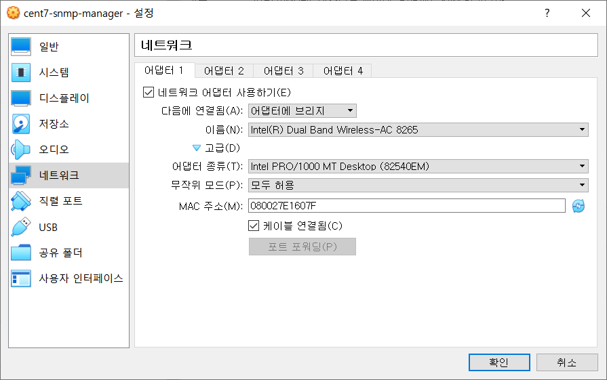Viewport: 607px width, 380px height.
Task: Click the 공유 폴더 label in the sidebar
Action: coord(60,253)
